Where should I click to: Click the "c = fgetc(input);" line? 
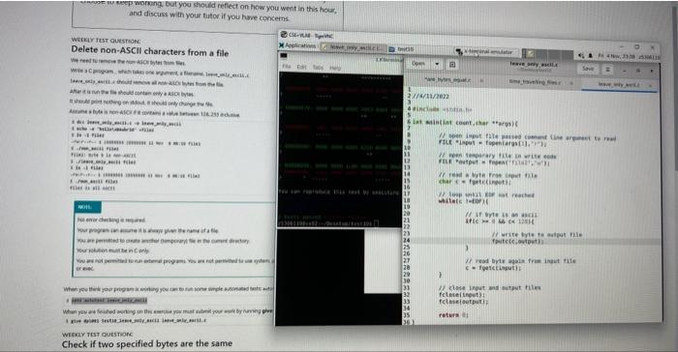493,268
